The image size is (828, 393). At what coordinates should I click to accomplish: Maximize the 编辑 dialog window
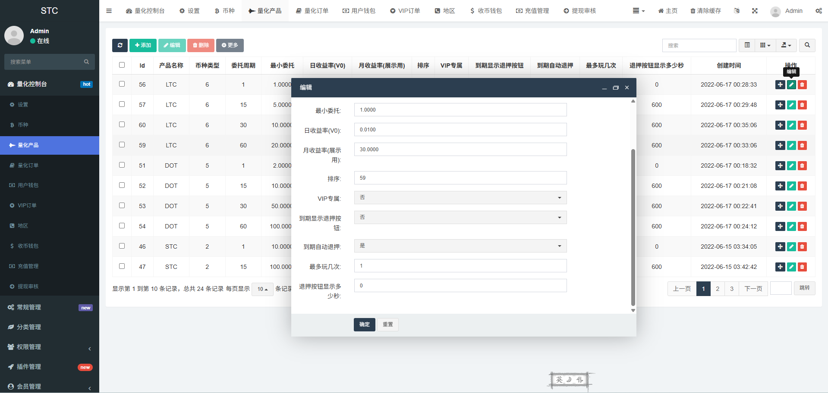pos(616,87)
